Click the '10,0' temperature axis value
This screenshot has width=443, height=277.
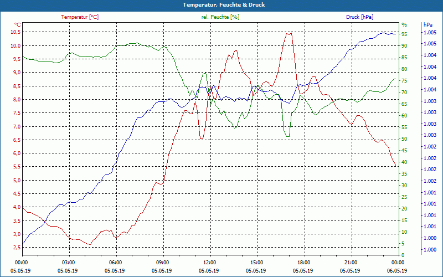(16, 46)
